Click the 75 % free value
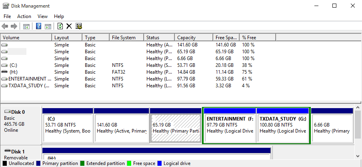Viewport: 362px width, 167px height. [247, 72]
